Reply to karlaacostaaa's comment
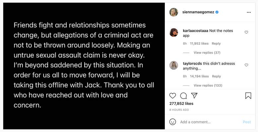The height and width of the screenshot is (132, 258). click(x=216, y=44)
